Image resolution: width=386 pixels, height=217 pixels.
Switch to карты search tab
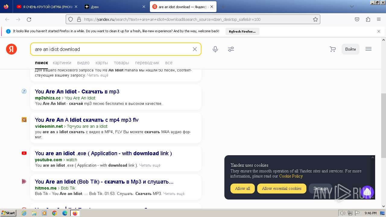point(102,63)
